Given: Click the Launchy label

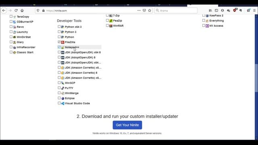Looking at the screenshot, I should (x=22, y=32).
